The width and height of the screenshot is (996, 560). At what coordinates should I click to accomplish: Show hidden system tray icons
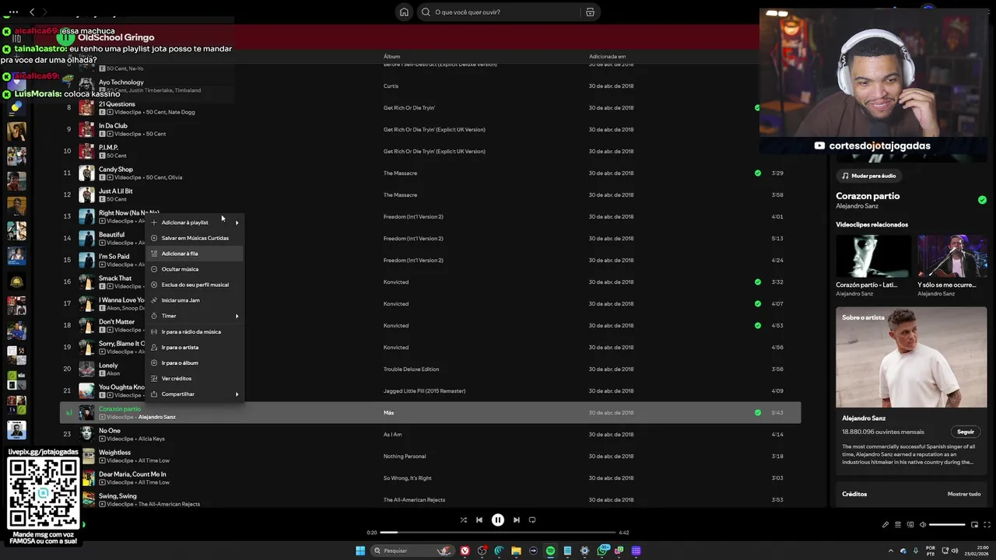pos(891,551)
